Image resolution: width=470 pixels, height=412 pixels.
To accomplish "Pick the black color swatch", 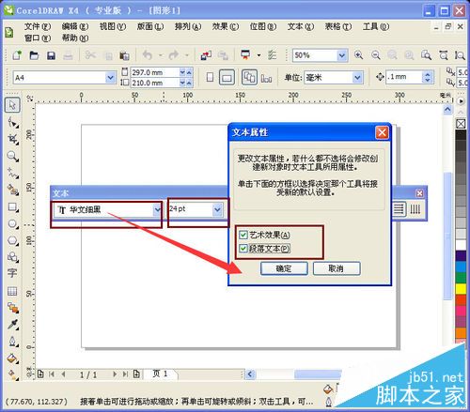I will coord(461,135).
